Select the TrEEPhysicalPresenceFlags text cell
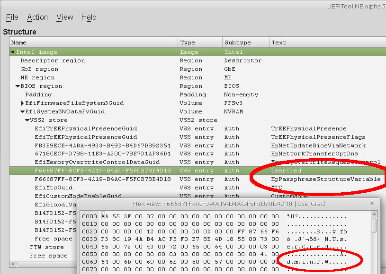 point(318,137)
